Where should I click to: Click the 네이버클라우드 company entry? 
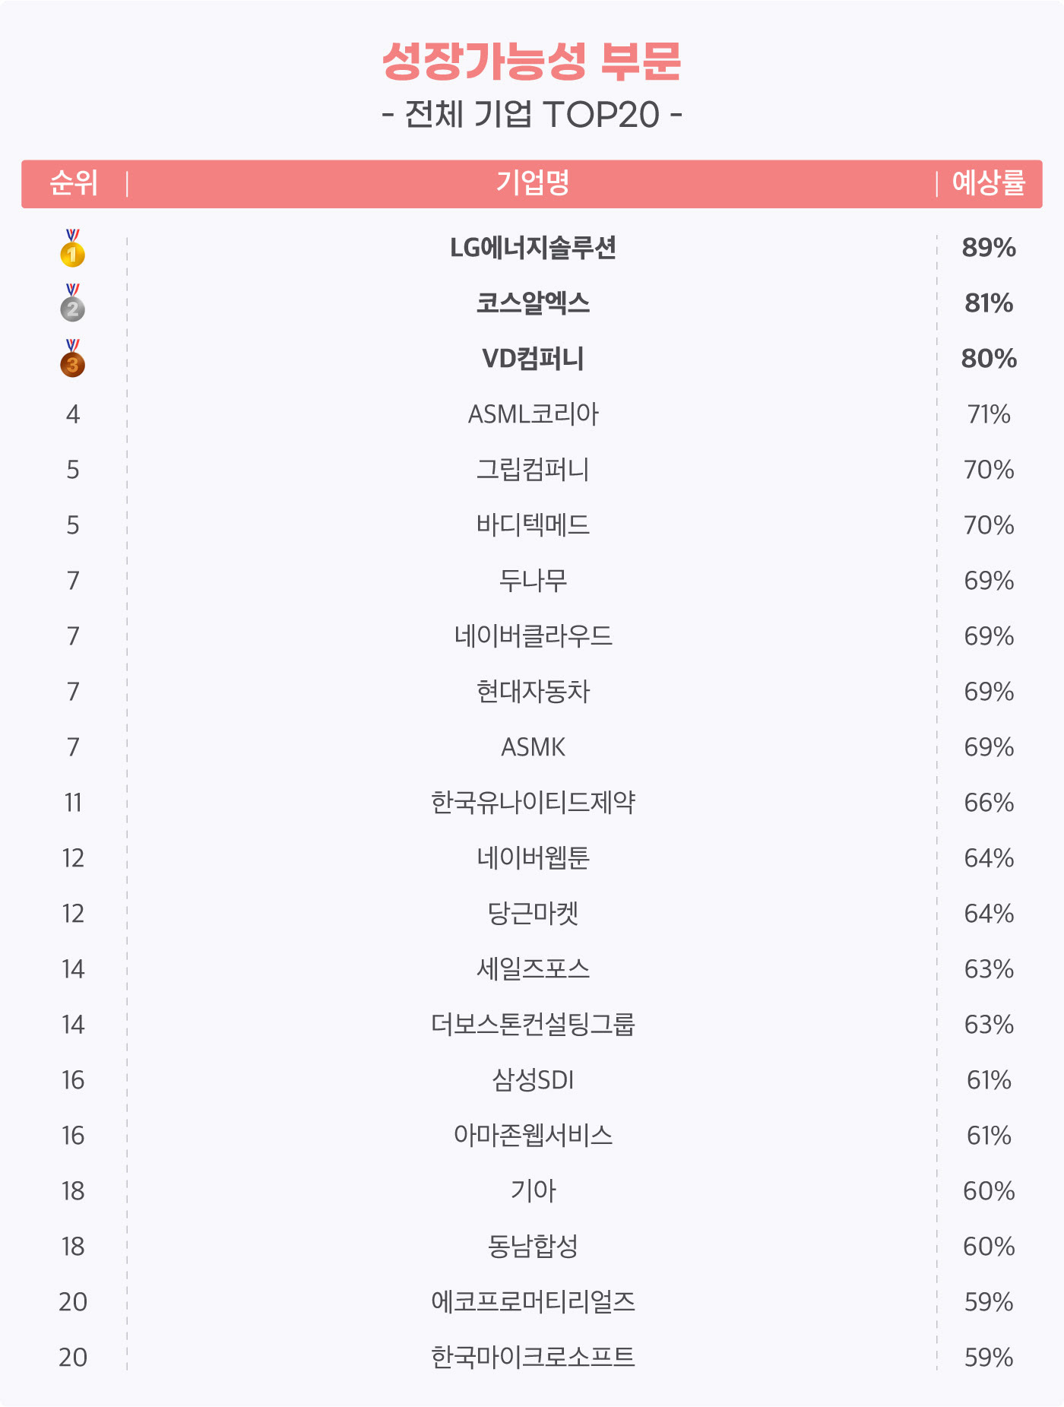click(x=533, y=636)
